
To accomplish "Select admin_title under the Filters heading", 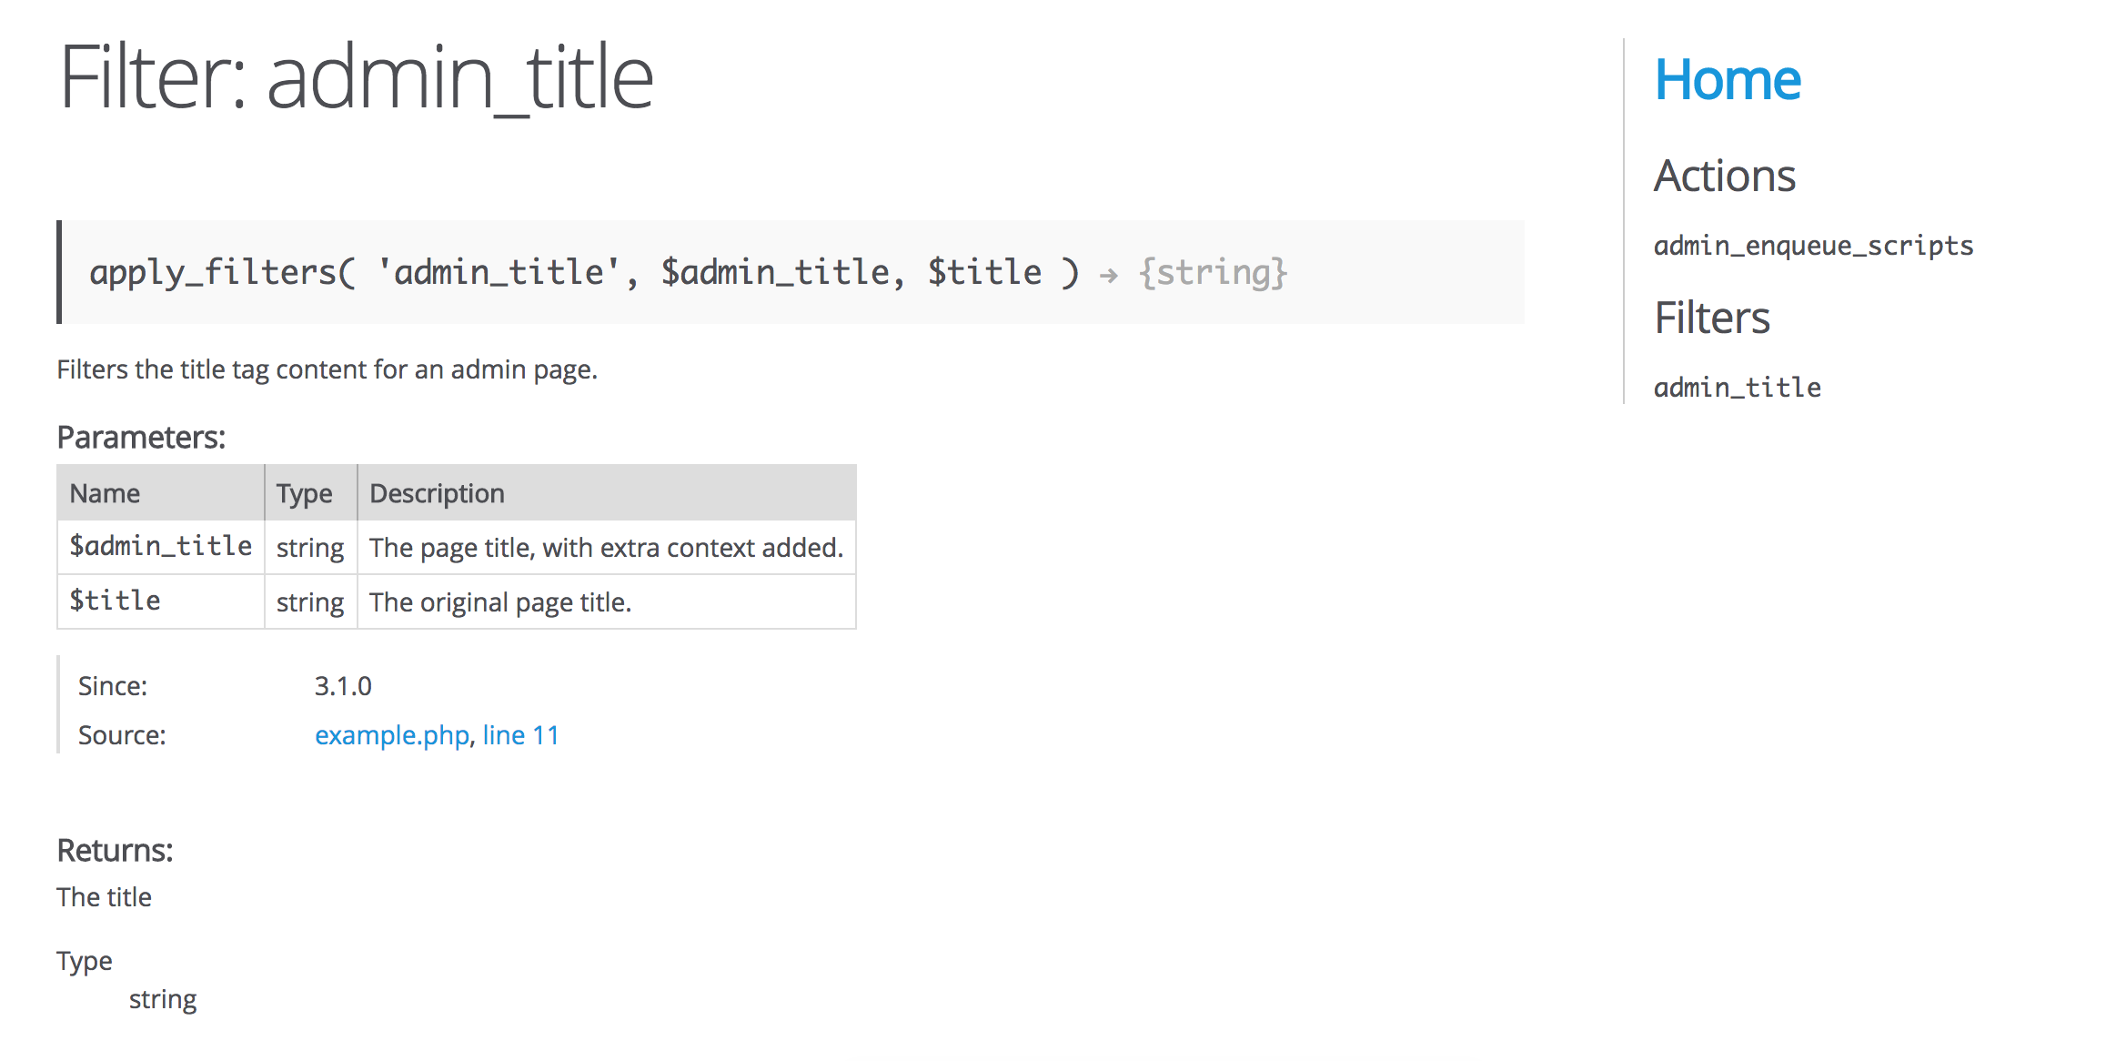I will click(1737, 388).
